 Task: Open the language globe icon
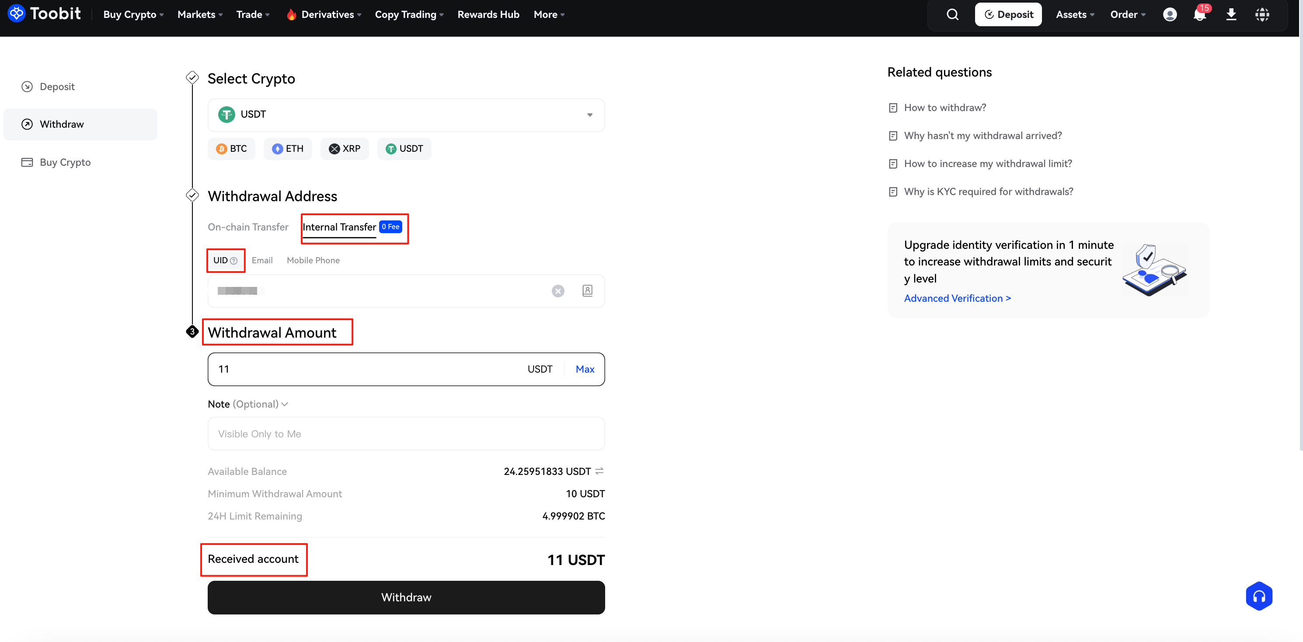[x=1262, y=14]
